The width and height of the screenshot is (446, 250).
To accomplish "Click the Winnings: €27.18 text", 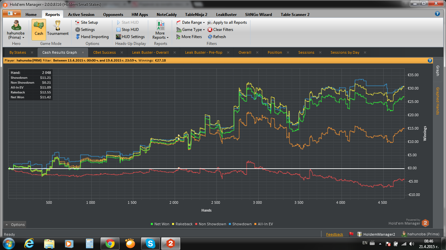I will click(x=152, y=61).
